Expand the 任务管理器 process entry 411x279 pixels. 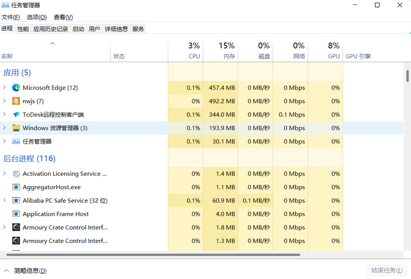click(x=4, y=141)
